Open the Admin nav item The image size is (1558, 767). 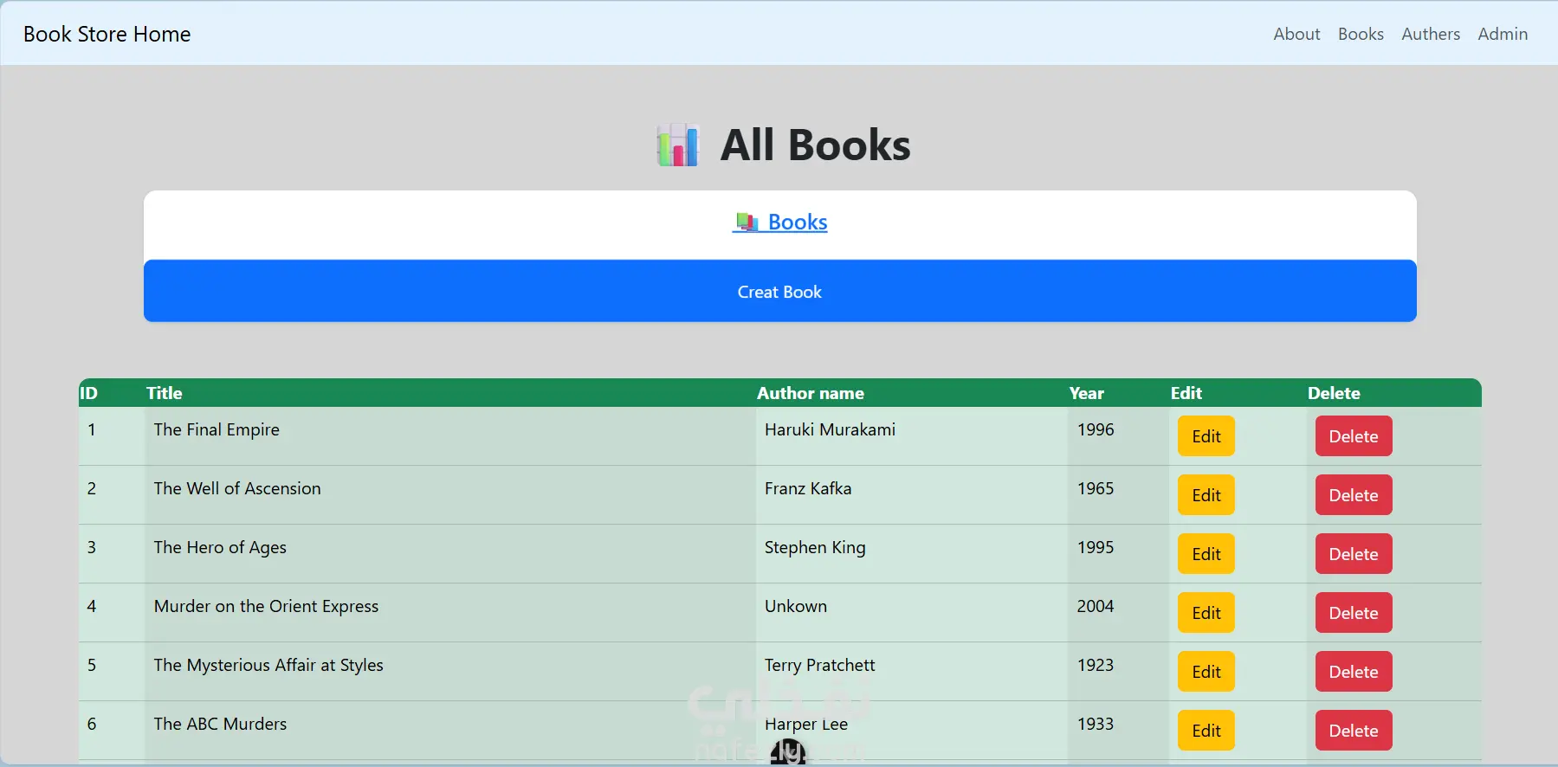point(1503,34)
